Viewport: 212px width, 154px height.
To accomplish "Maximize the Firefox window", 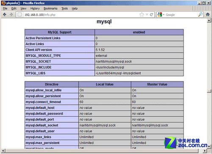I will 204,3.
